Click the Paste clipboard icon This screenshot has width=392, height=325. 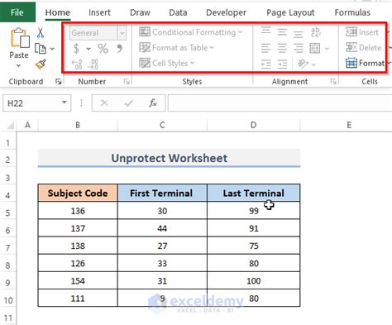tap(20, 37)
